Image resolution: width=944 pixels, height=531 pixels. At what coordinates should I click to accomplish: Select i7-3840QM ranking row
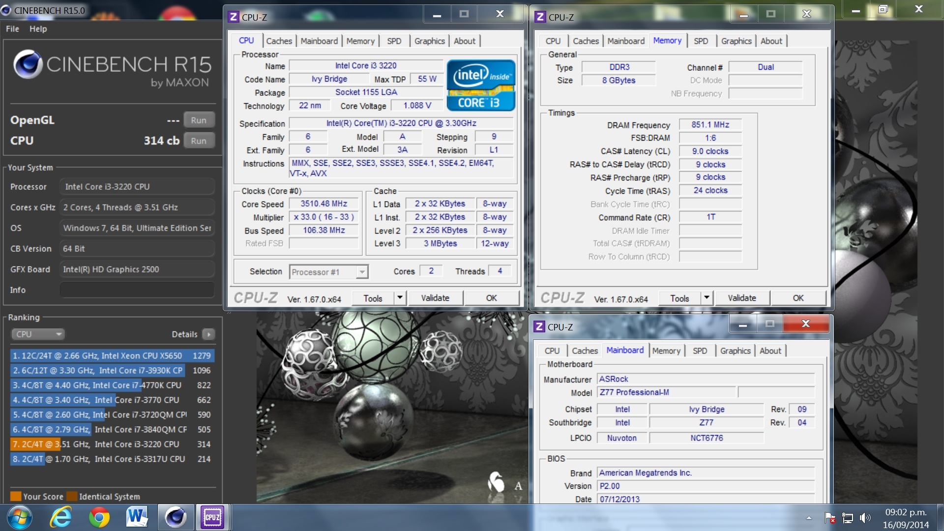click(x=112, y=429)
